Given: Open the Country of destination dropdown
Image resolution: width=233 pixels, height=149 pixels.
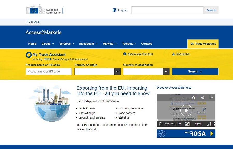Looking at the screenshot, I should (166, 72).
